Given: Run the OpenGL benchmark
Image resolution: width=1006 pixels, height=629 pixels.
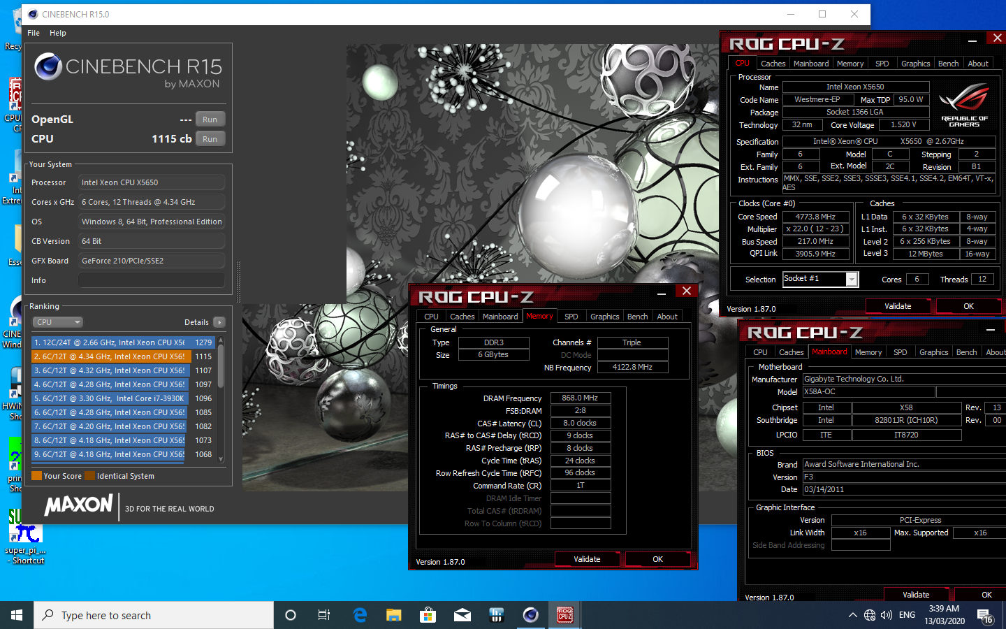Looking at the screenshot, I should 210,120.
